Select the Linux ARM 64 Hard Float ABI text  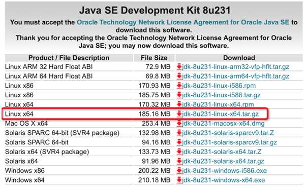pyautogui.click(x=49, y=76)
